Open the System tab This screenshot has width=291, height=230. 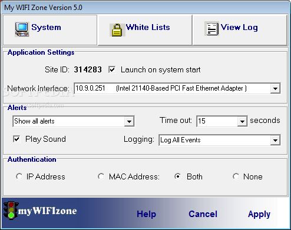(50, 30)
